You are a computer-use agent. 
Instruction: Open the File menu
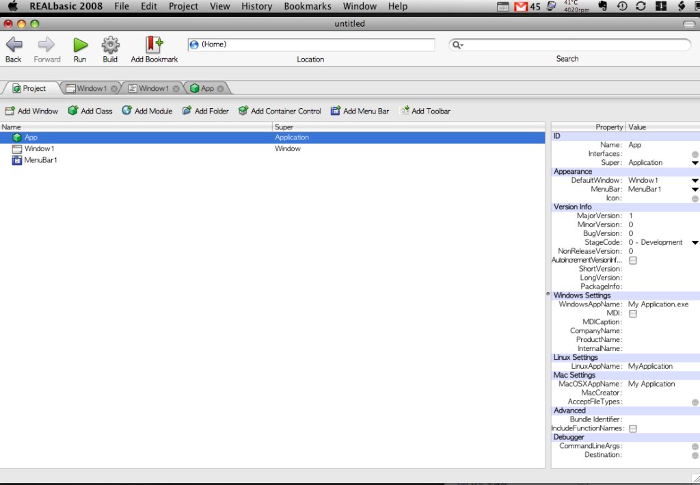click(x=122, y=6)
